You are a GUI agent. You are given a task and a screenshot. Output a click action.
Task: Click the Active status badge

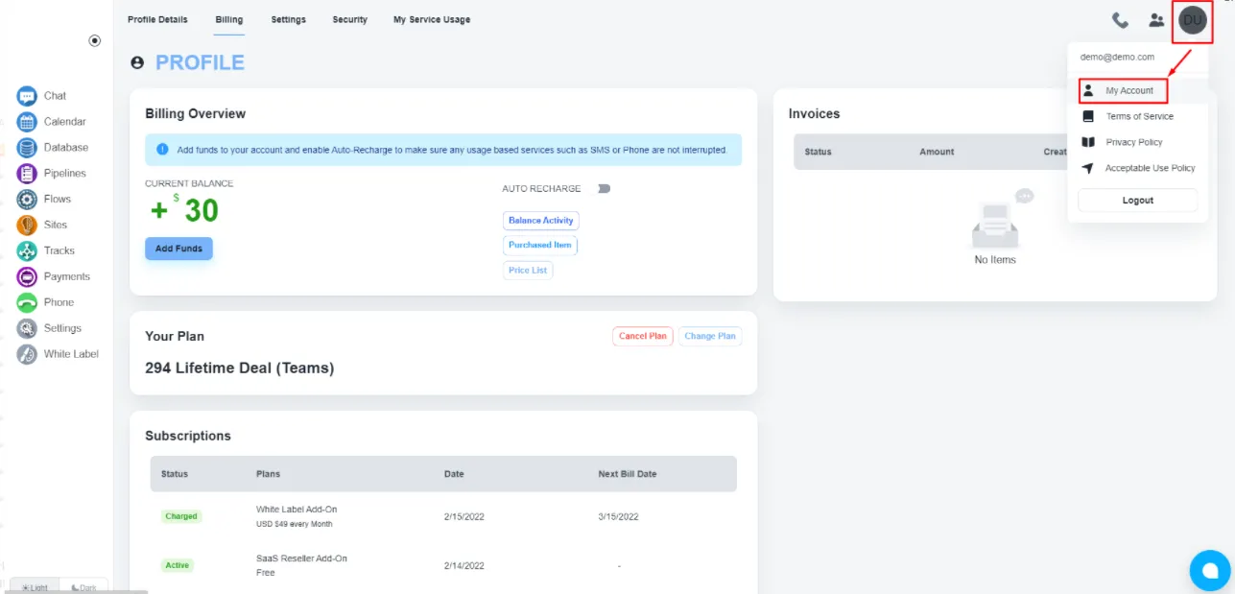coord(177,565)
